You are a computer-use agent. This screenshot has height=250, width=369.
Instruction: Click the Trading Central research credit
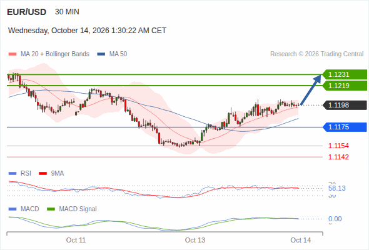pyautogui.click(x=316, y=54)
